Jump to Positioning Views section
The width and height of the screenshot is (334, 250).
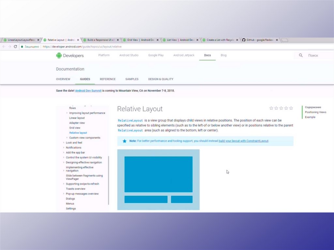[x=315, y=112]
